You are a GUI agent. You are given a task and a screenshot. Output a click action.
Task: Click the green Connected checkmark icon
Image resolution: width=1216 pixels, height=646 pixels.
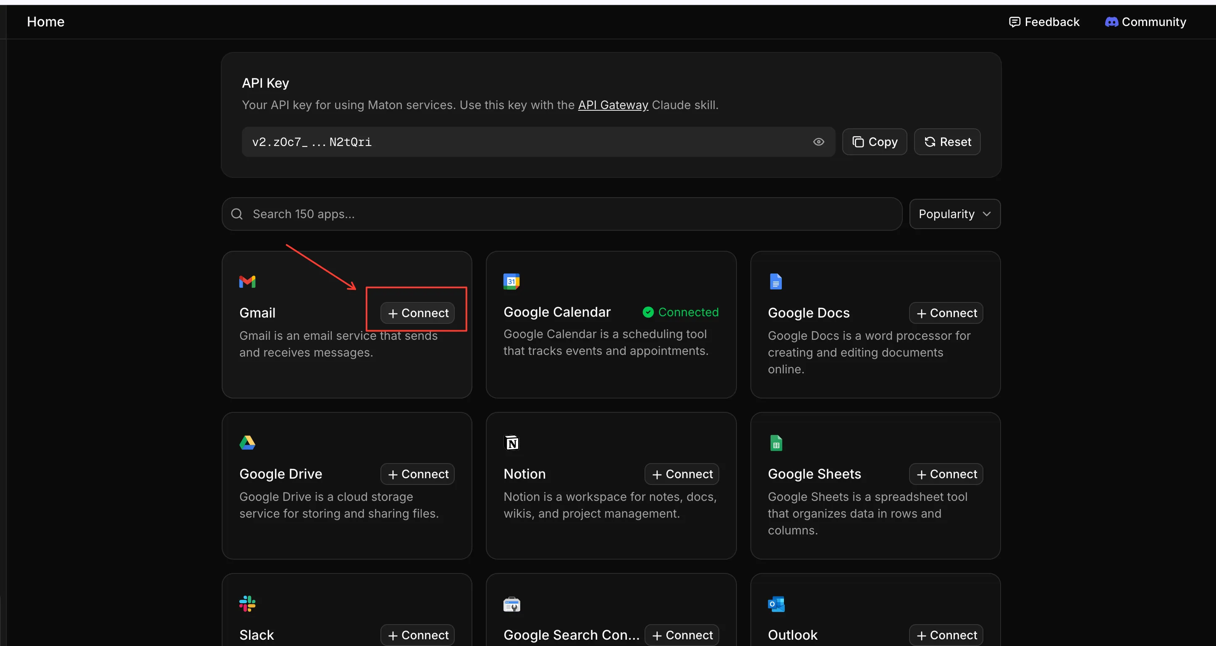[648, 312]
